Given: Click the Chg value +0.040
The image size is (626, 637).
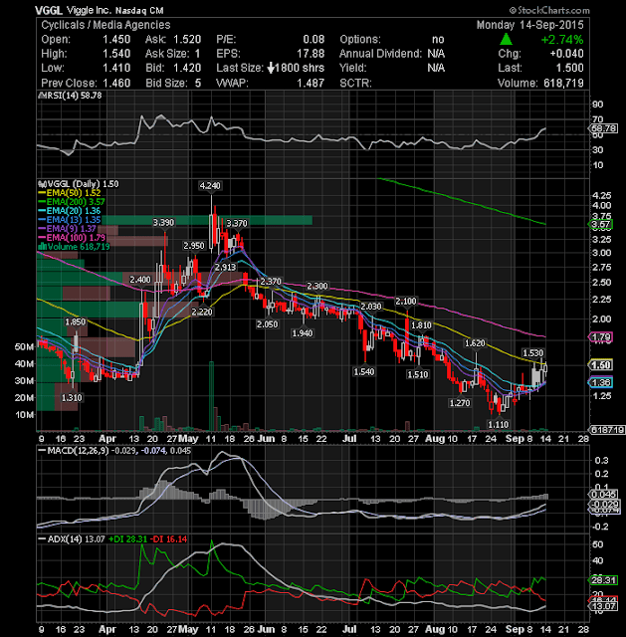Looking at the screenshot, I should click(x=566, y=54).
